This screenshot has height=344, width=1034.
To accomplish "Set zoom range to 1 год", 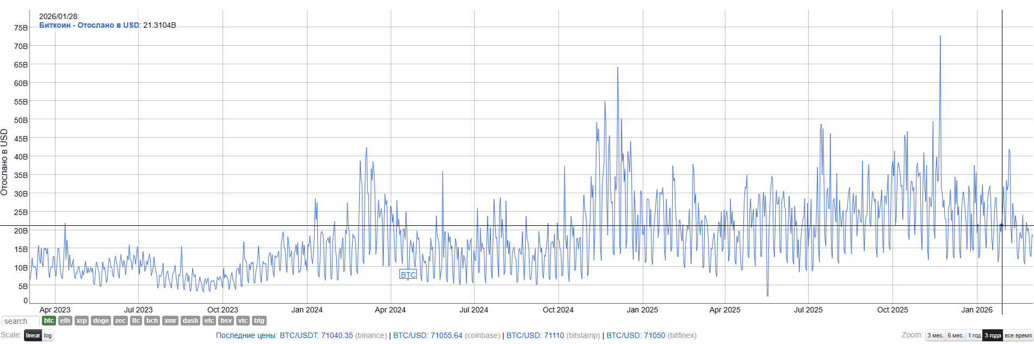I will click(974, 335).
